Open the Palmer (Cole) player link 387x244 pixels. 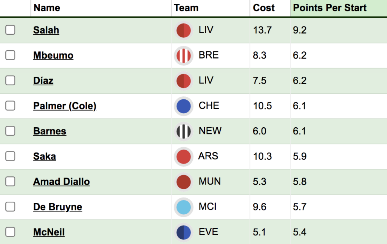point(65,106)
